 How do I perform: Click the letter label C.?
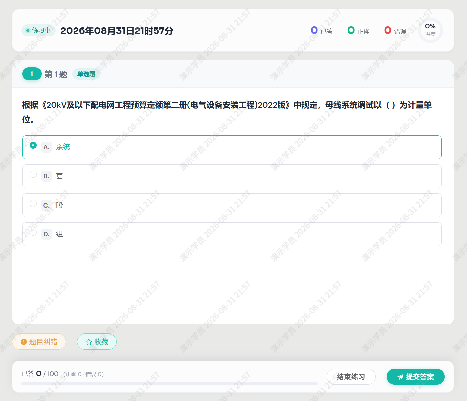pyautogui.click(x=46, y=205)
